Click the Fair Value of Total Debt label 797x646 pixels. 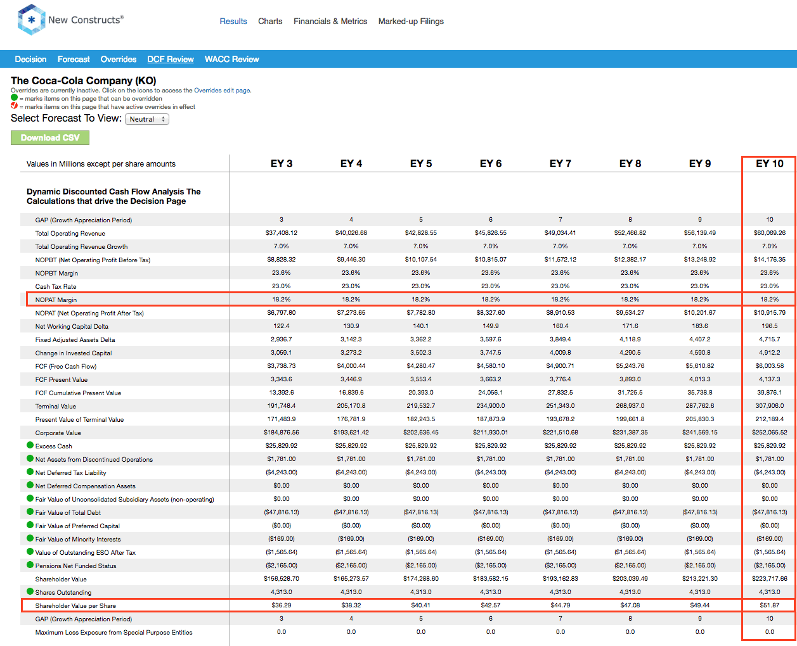pyautogui.click(x=68, y=512)
